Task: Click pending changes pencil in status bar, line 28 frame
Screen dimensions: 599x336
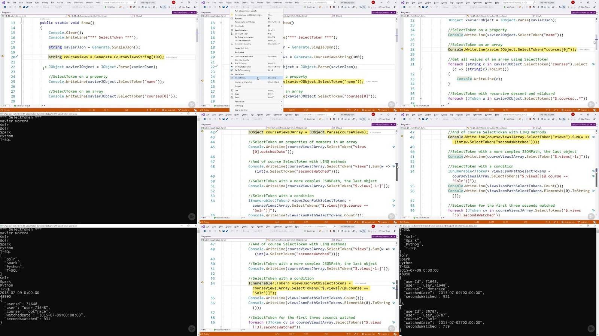Action: (555, 110)
